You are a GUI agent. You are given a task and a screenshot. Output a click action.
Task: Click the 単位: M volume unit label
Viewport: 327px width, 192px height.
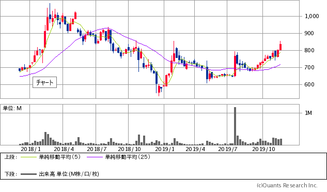(12, 108)
